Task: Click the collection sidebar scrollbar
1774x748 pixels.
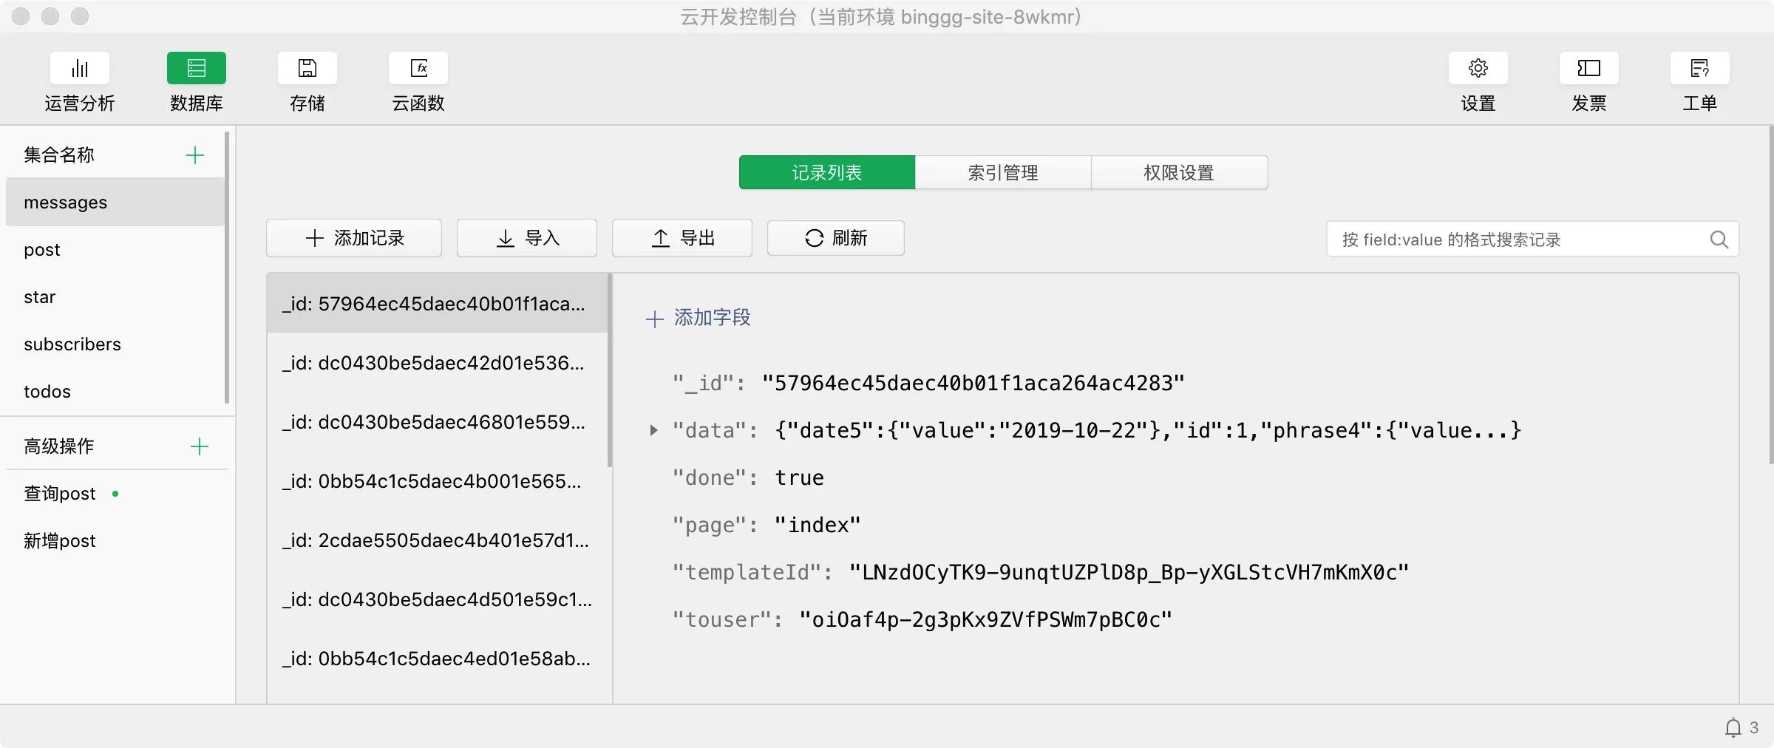Action: pyautogui.click(x=227, y=268)
